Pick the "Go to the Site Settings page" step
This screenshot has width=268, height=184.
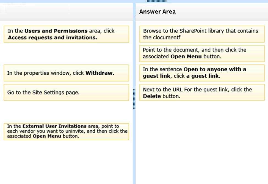pos(66,92)
